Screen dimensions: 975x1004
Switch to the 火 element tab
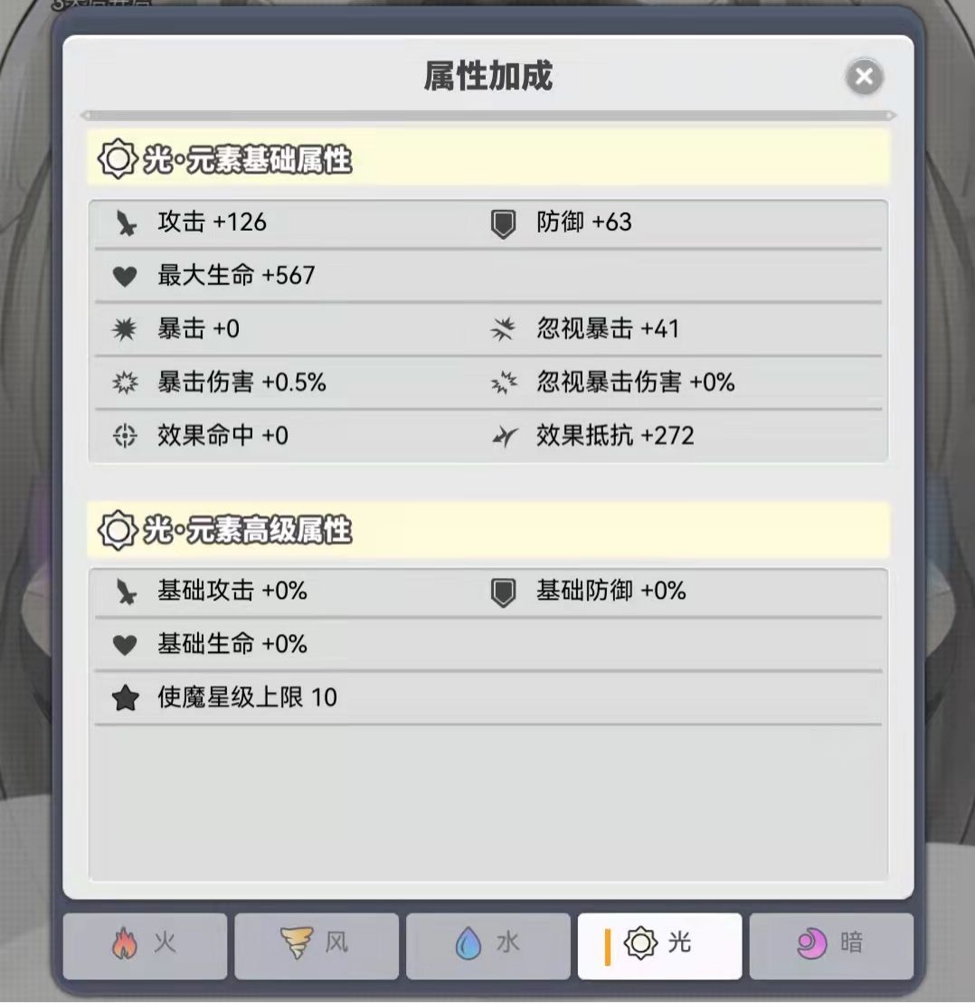(x=145, y=946)
